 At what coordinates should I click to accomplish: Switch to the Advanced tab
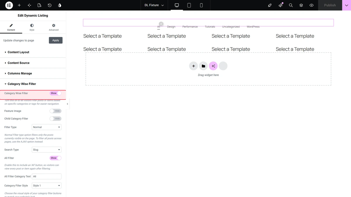[54, 28]
